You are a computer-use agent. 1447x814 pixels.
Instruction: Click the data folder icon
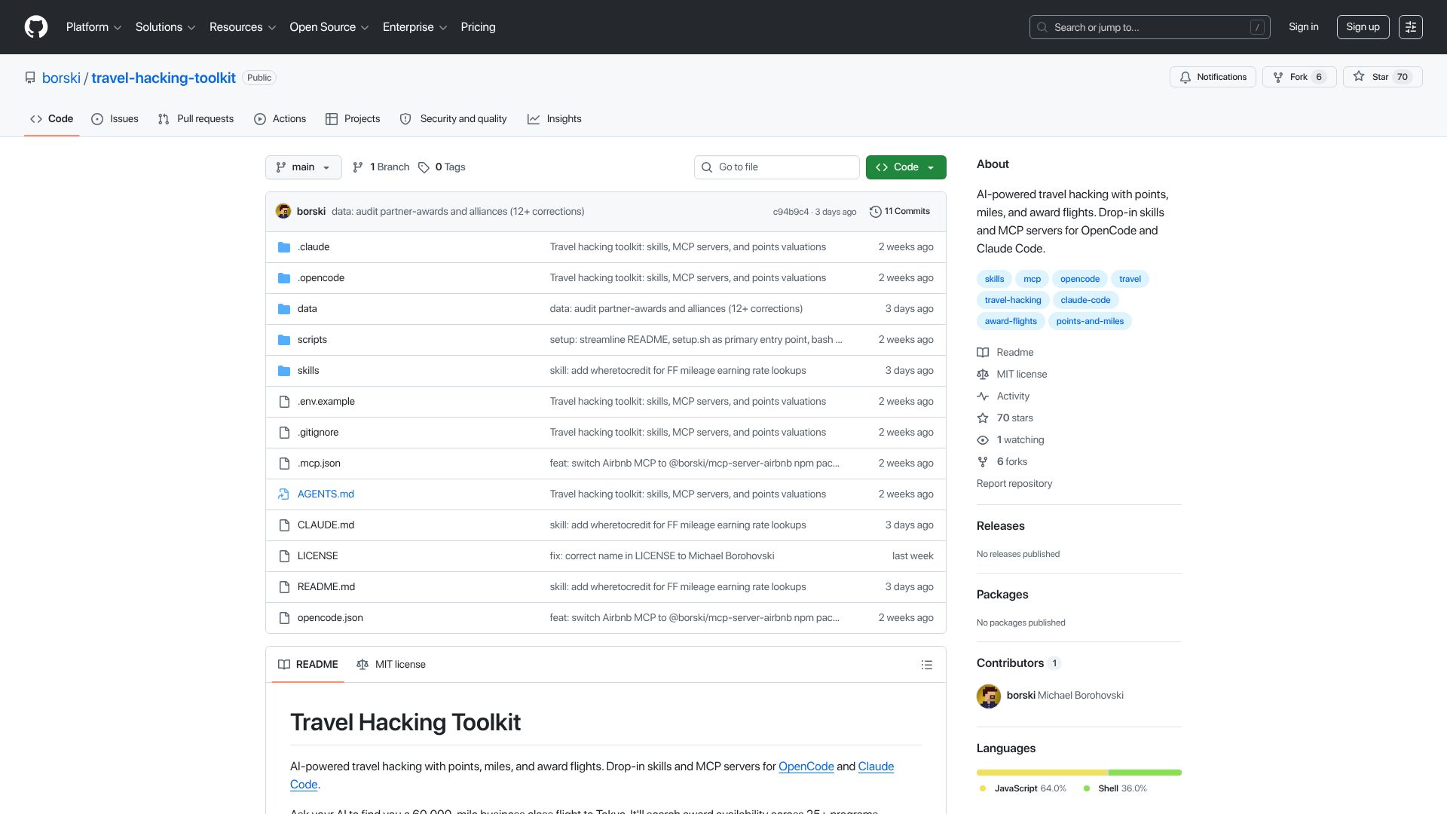pyautogui.click(x=284, y=309)
